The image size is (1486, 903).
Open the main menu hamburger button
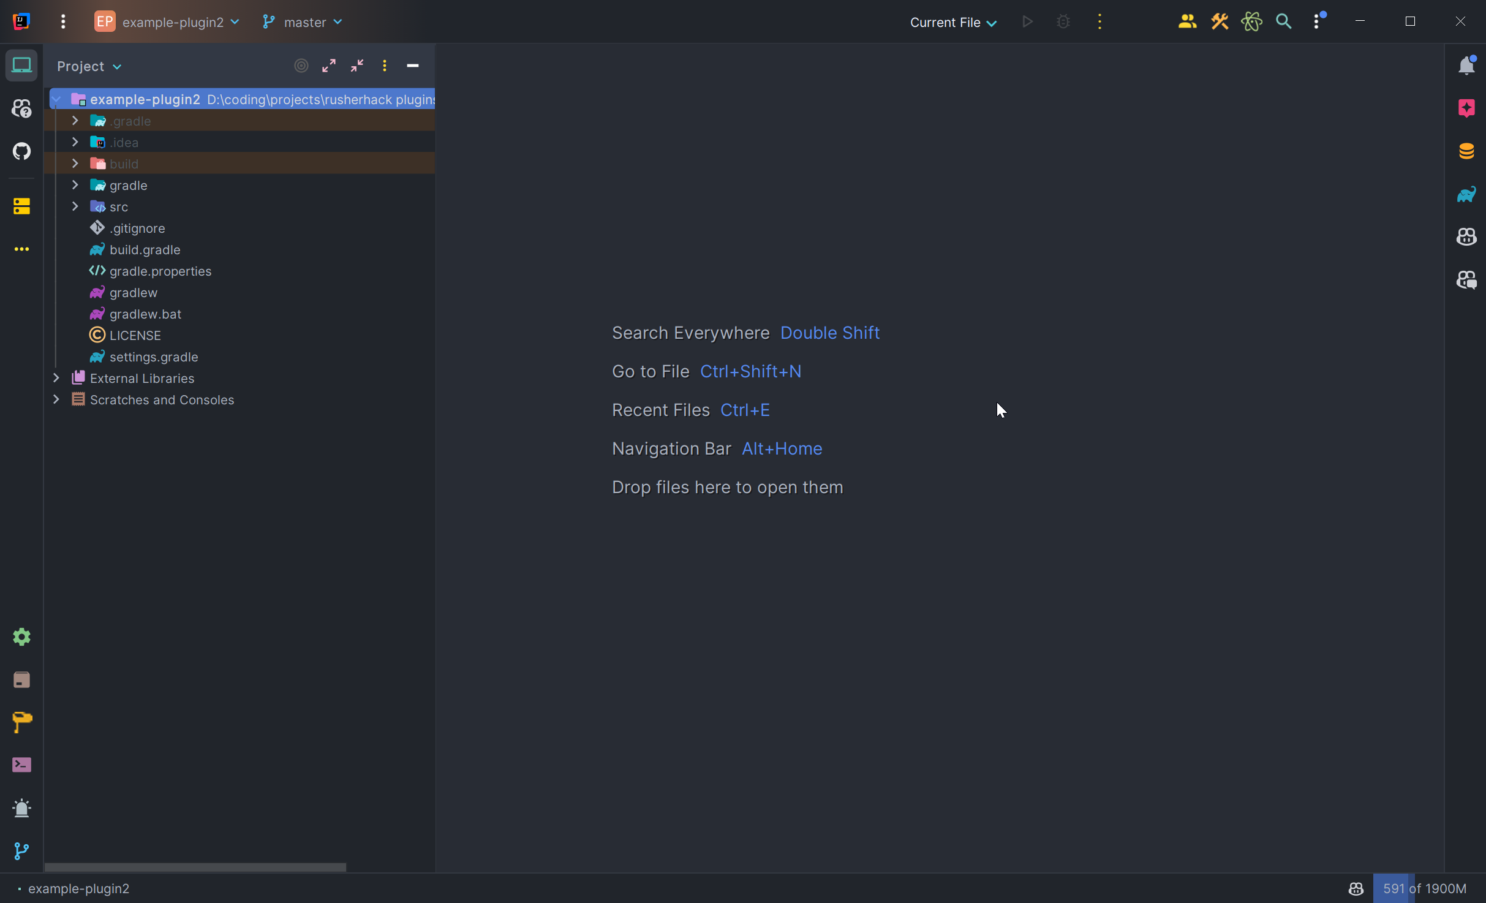[63, 22]
